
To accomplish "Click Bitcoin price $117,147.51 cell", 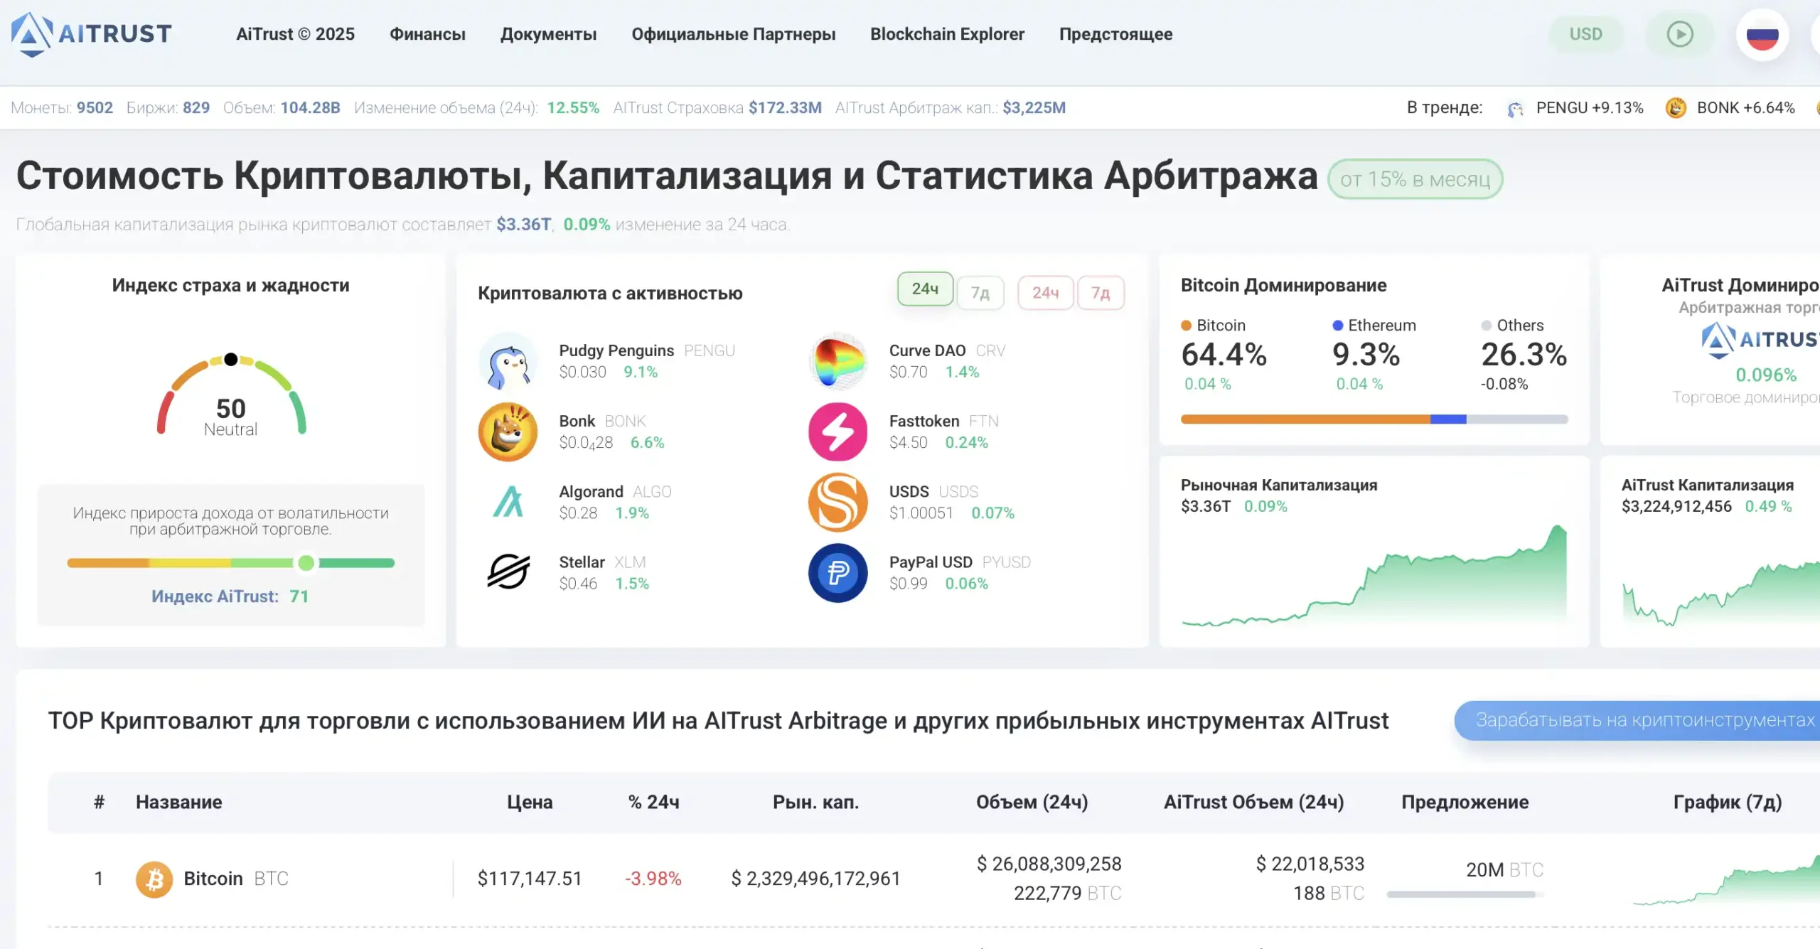I will coord(530,879).
